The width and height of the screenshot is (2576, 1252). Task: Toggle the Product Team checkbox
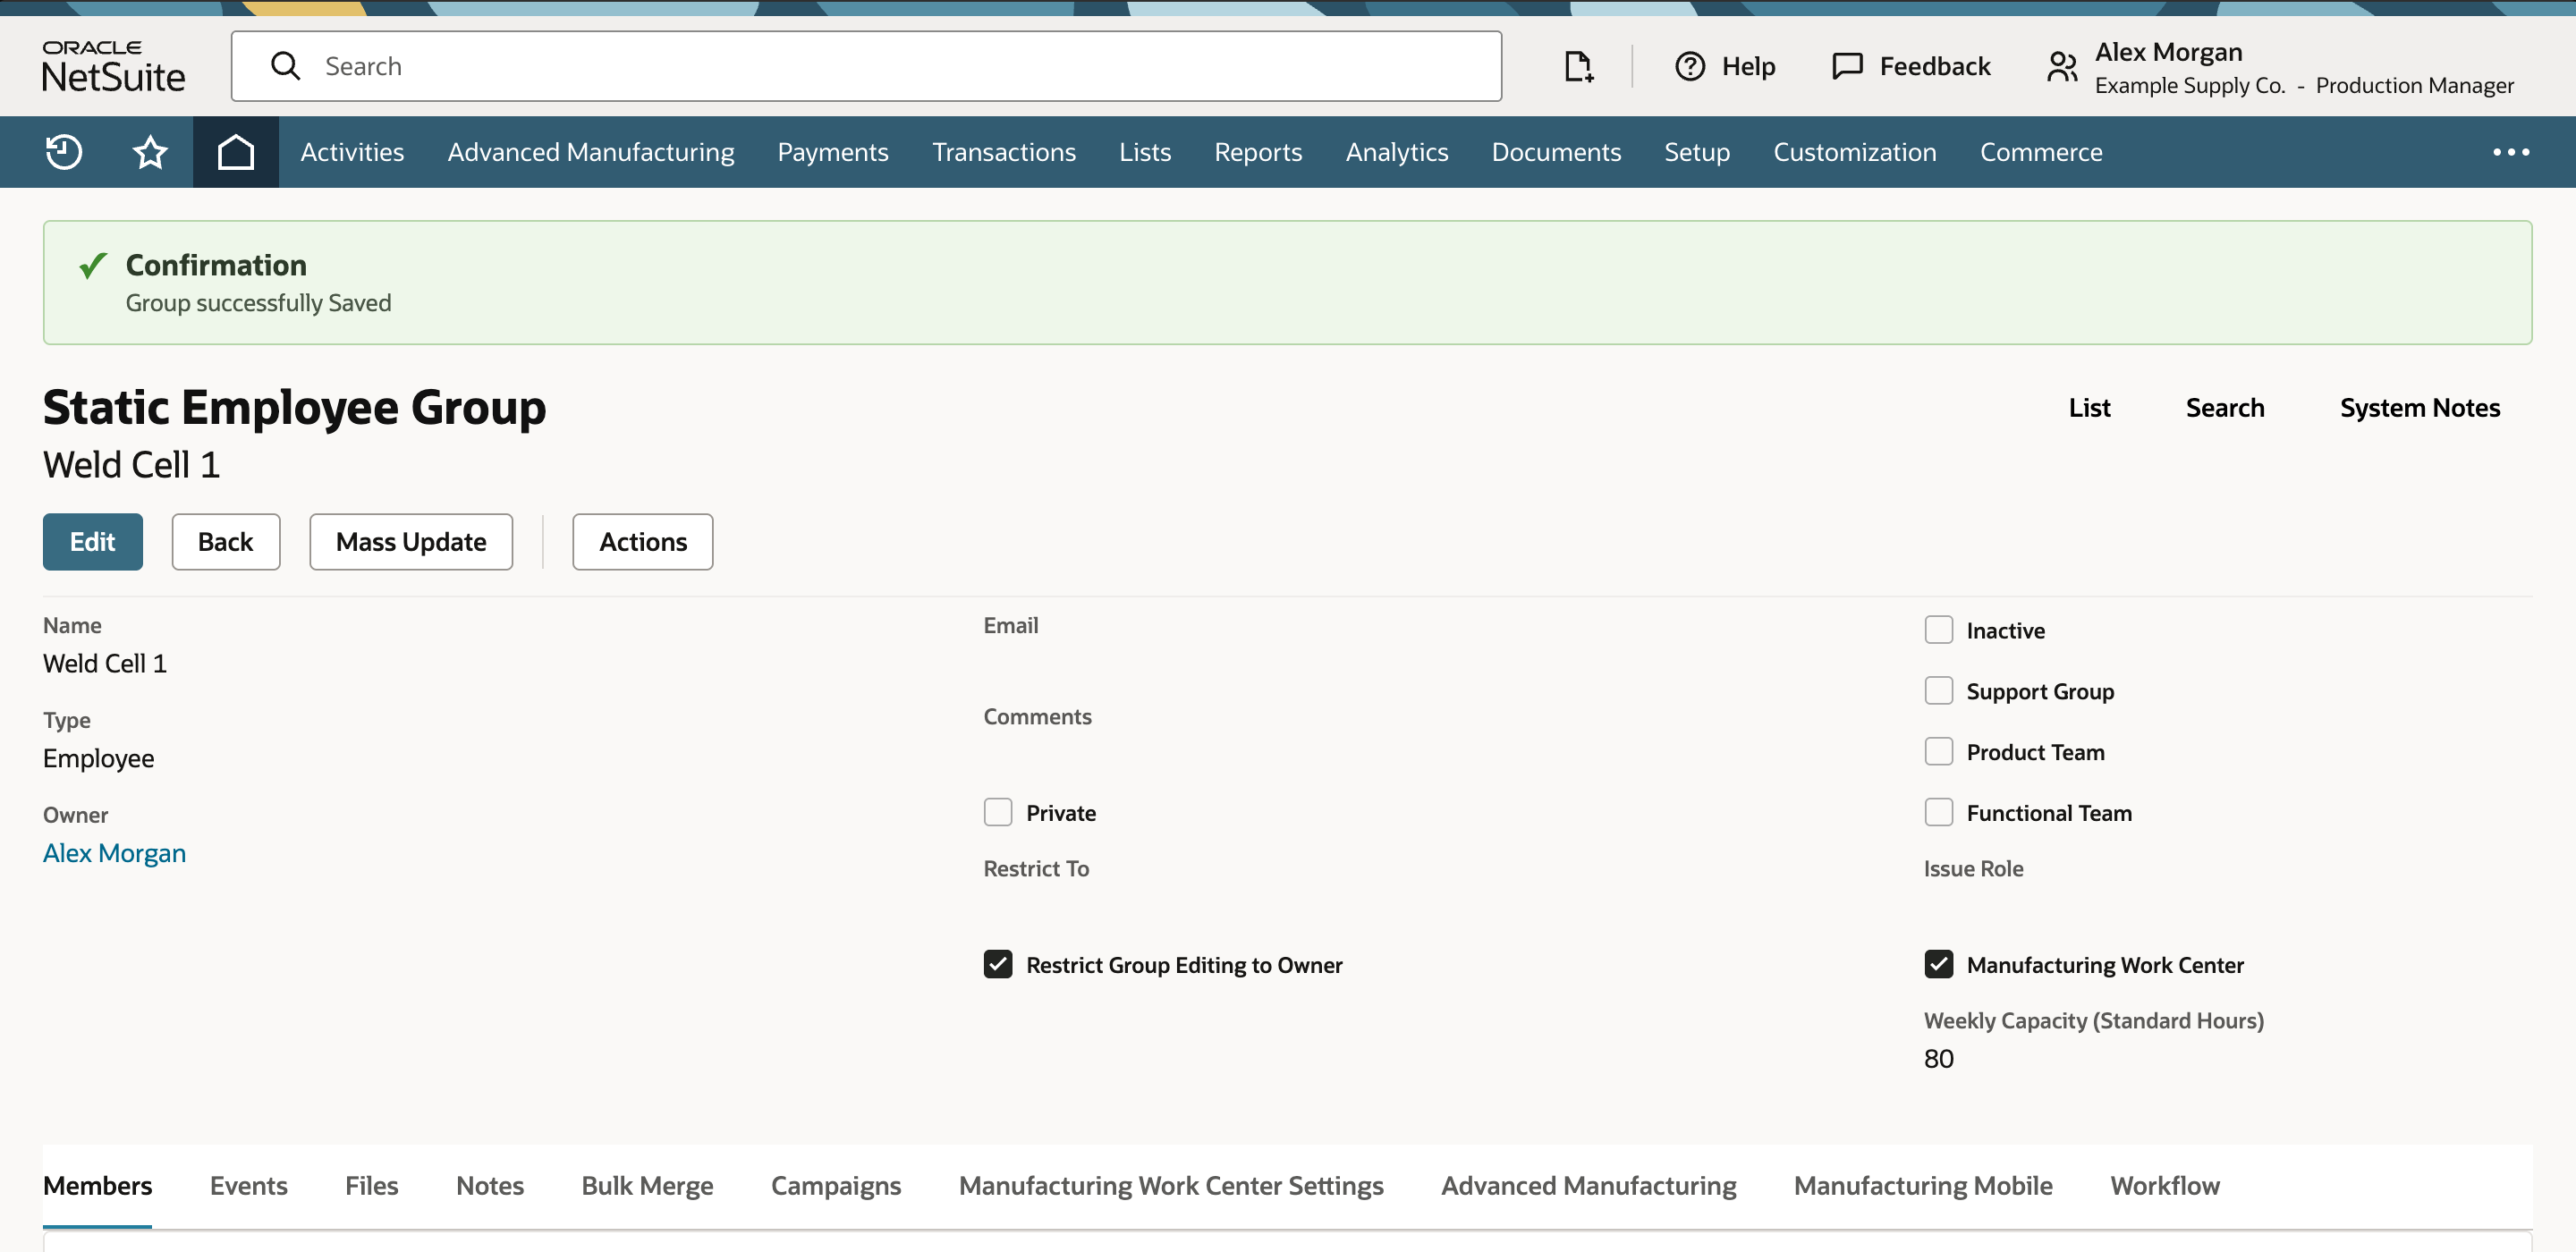point(1938,752)
